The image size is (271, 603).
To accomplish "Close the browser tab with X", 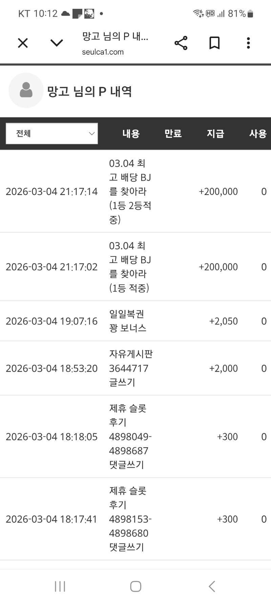I will pos(23,43).
